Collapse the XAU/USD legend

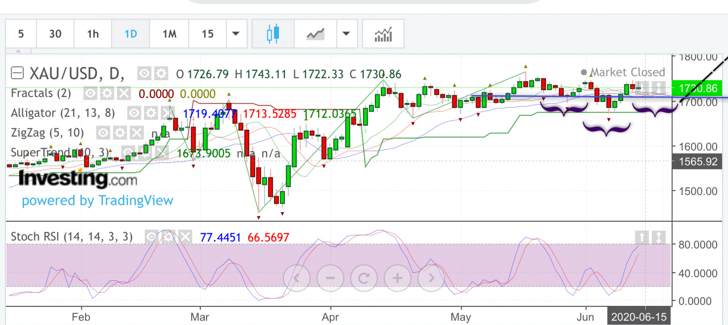tap(17, 73)
